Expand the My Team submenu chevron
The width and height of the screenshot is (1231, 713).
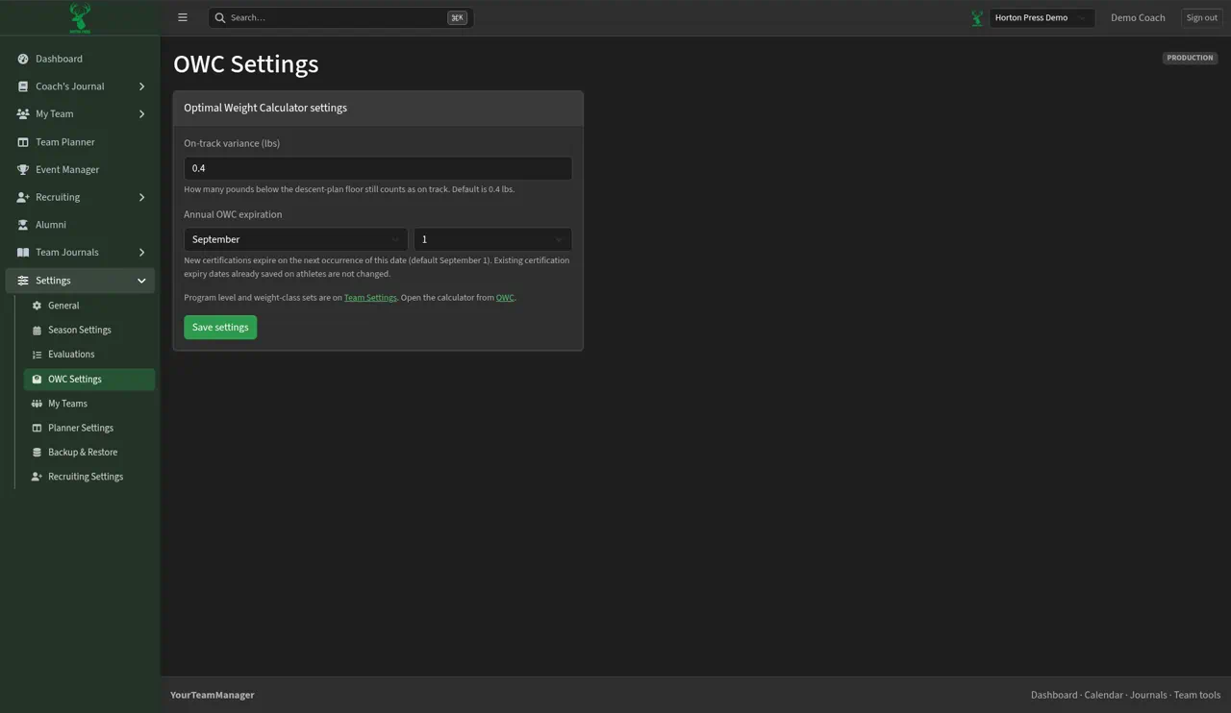click(141, 113)
